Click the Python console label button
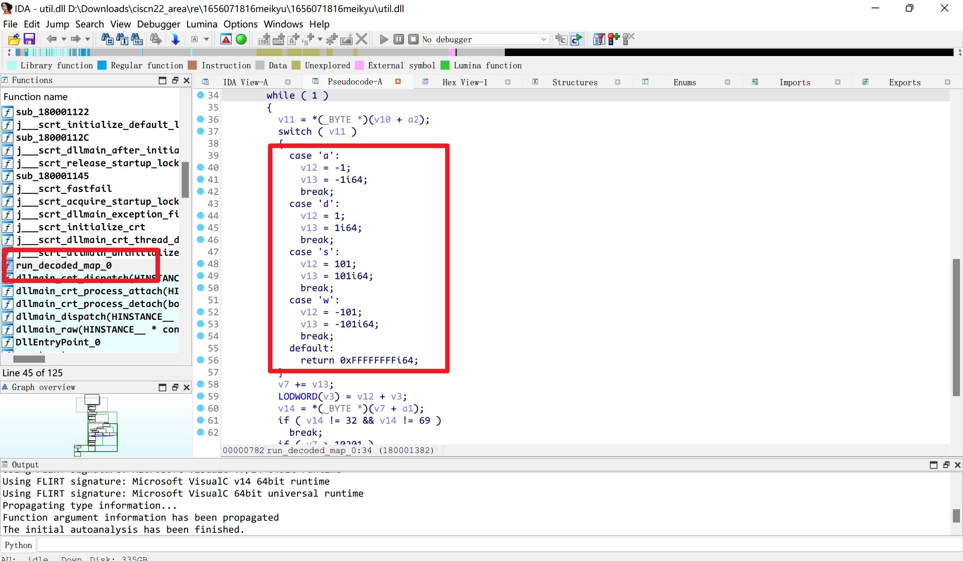This screenshot has height=561, width=963. 18,545
